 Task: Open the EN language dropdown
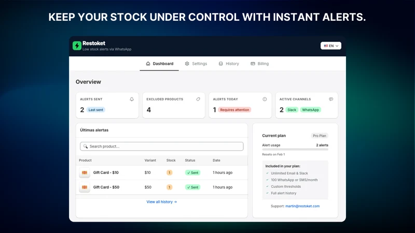pyautogui.click(x=331, y=46)
